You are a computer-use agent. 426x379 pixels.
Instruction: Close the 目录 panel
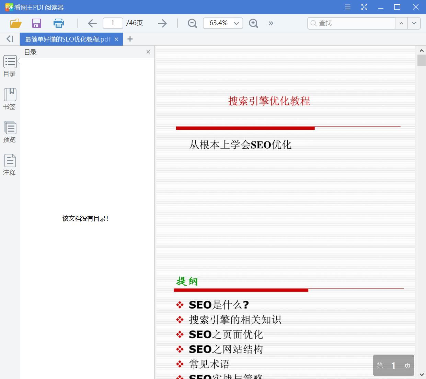(x=148, y=52)
